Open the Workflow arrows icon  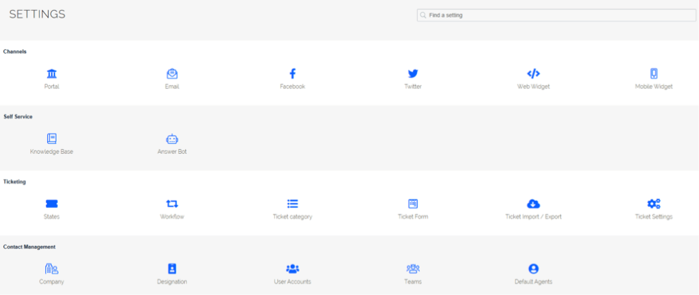pos(172,204)
